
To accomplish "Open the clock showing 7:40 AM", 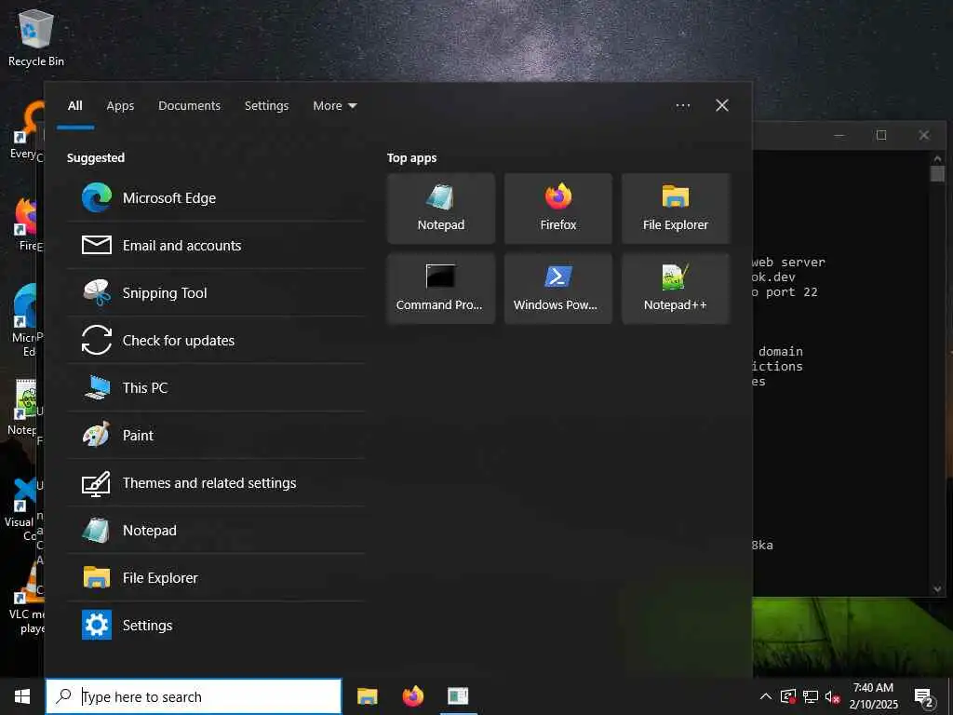I will tap(873, 696).
